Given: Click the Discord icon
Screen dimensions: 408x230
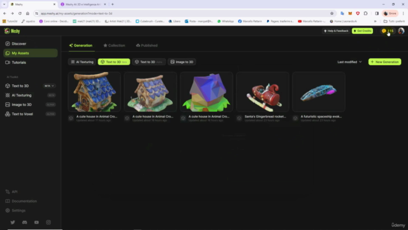Looking at the screenshot, I should coord(24,222).
